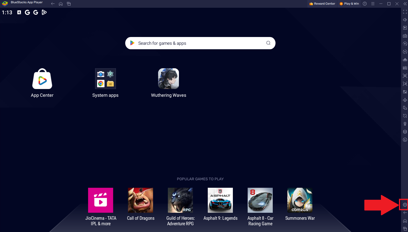Image resolution: width=408 pixels, height=232 pixels.
Task: Open Call of Dragons game tile
Action: (x=141, y=200)
